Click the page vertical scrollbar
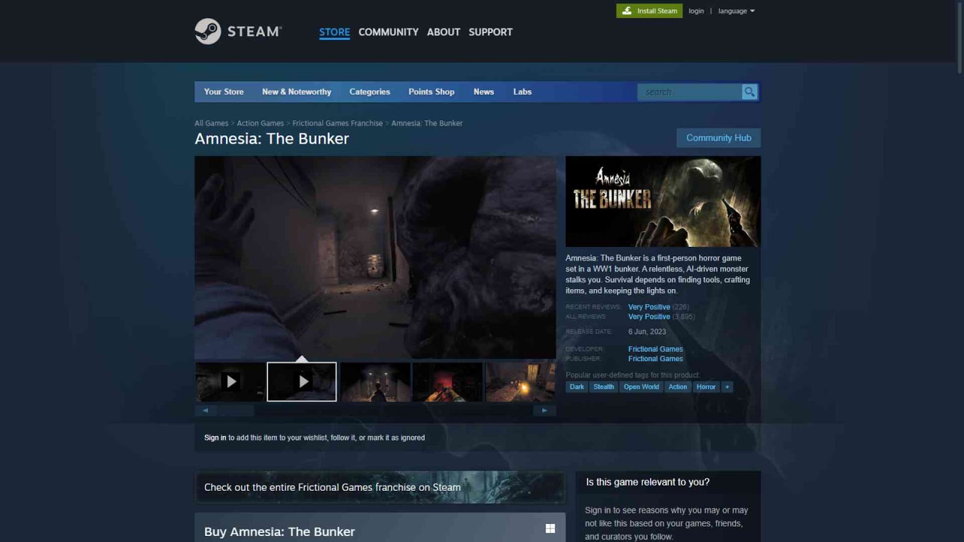This screenshot has width=964, height=542. 960,37
